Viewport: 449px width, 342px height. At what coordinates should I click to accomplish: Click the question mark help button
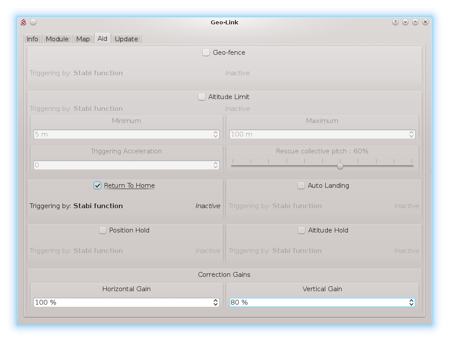(x=395, y=22)
